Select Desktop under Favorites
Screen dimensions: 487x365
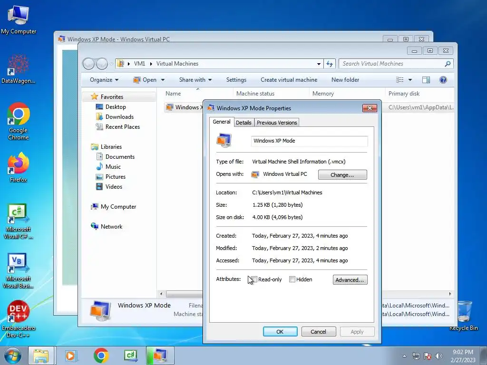[x=116, y=107]
